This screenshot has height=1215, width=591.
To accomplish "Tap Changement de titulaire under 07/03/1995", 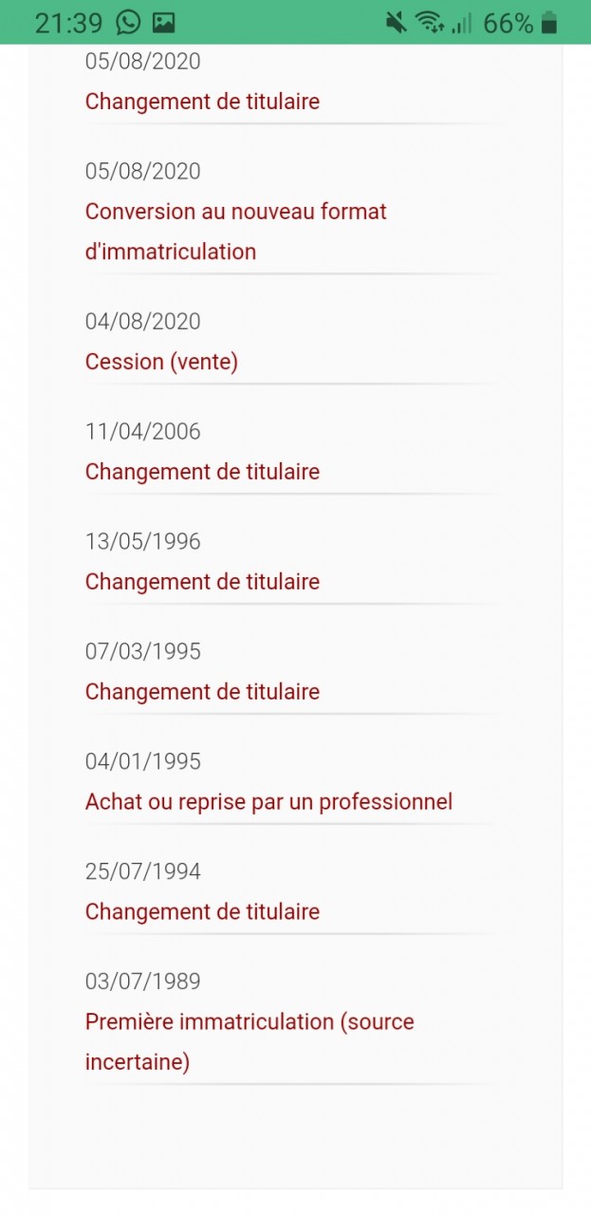I will tap(202, 692).
